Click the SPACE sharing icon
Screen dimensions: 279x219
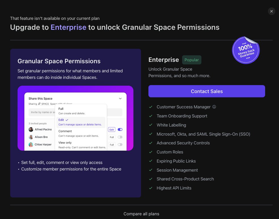[x=39, y=104]
